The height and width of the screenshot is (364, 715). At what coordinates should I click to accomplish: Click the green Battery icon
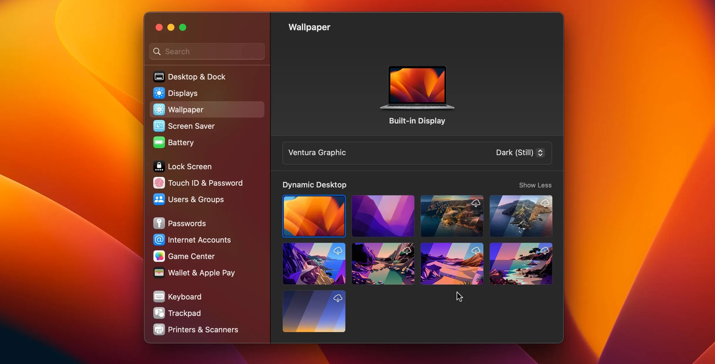pyautogui.click(x=159, y=143)
